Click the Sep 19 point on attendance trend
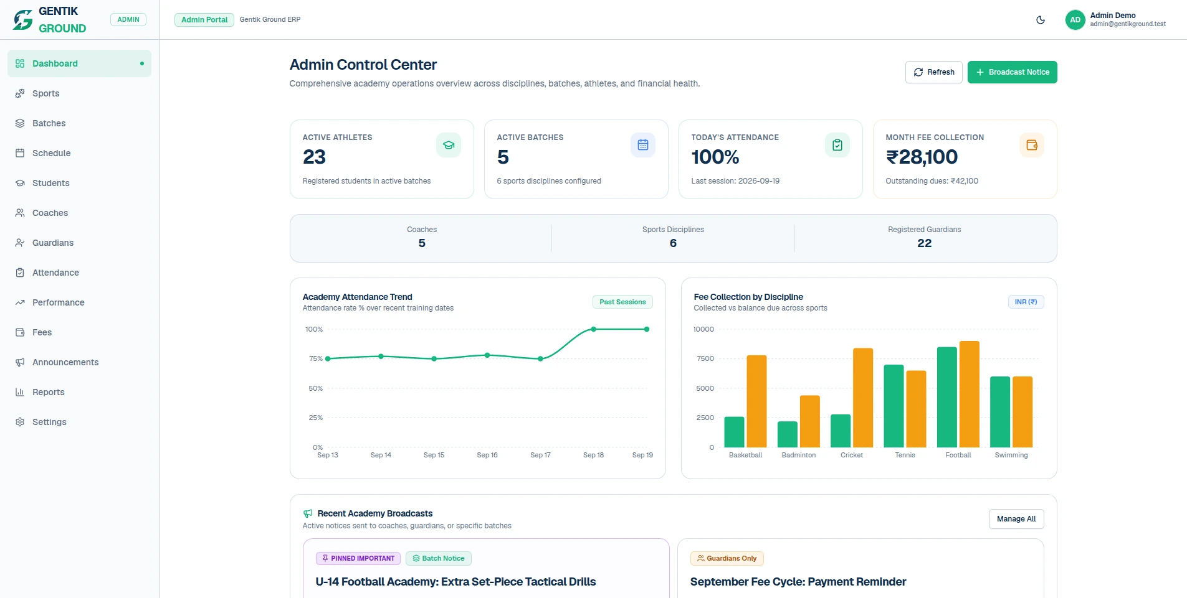Image resolution: width=1187 pixels, height=598 pixels. pos(647,329)
